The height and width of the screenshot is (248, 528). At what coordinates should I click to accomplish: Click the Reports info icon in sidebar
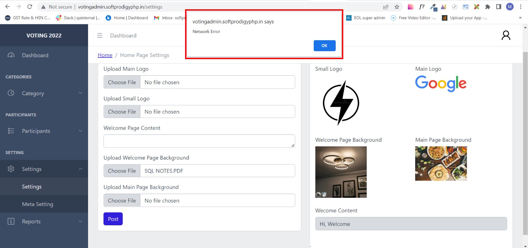tap(11, 222)
